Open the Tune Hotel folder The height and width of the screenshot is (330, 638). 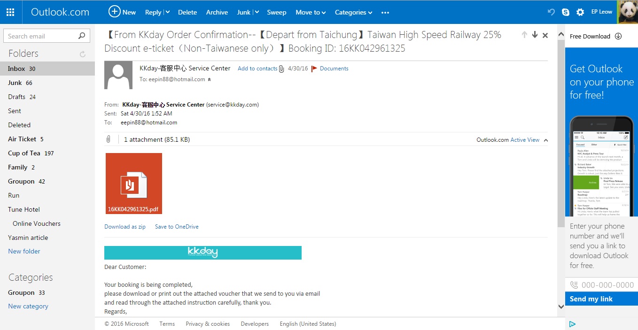click(47, 209)
